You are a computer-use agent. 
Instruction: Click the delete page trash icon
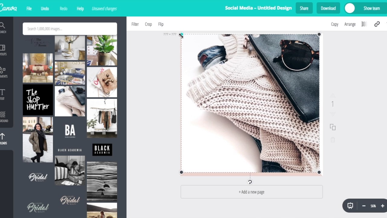[x=333, y=140]
